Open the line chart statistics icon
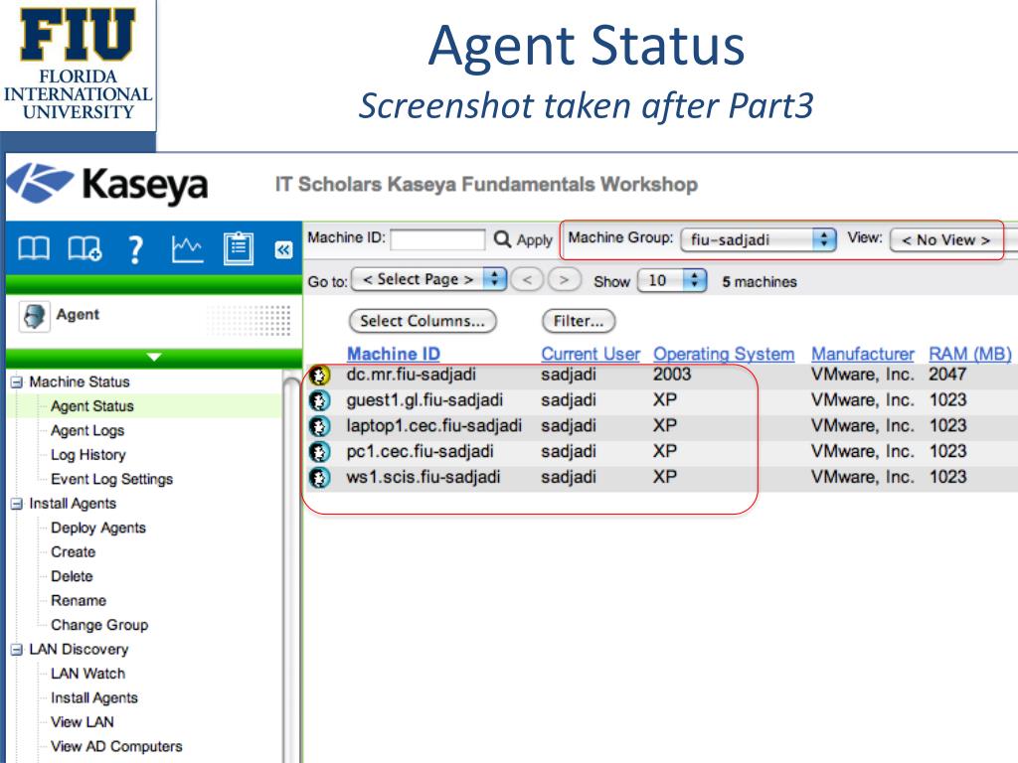1018x763 pixels. click(187, 249)
